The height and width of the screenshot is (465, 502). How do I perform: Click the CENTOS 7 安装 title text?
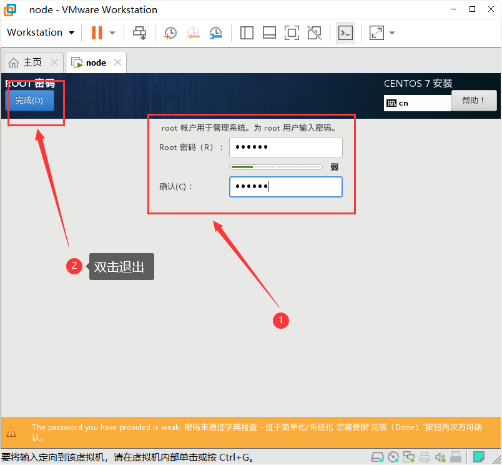418,84
